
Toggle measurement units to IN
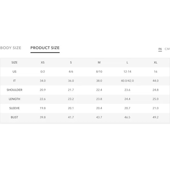click(160, 49)
